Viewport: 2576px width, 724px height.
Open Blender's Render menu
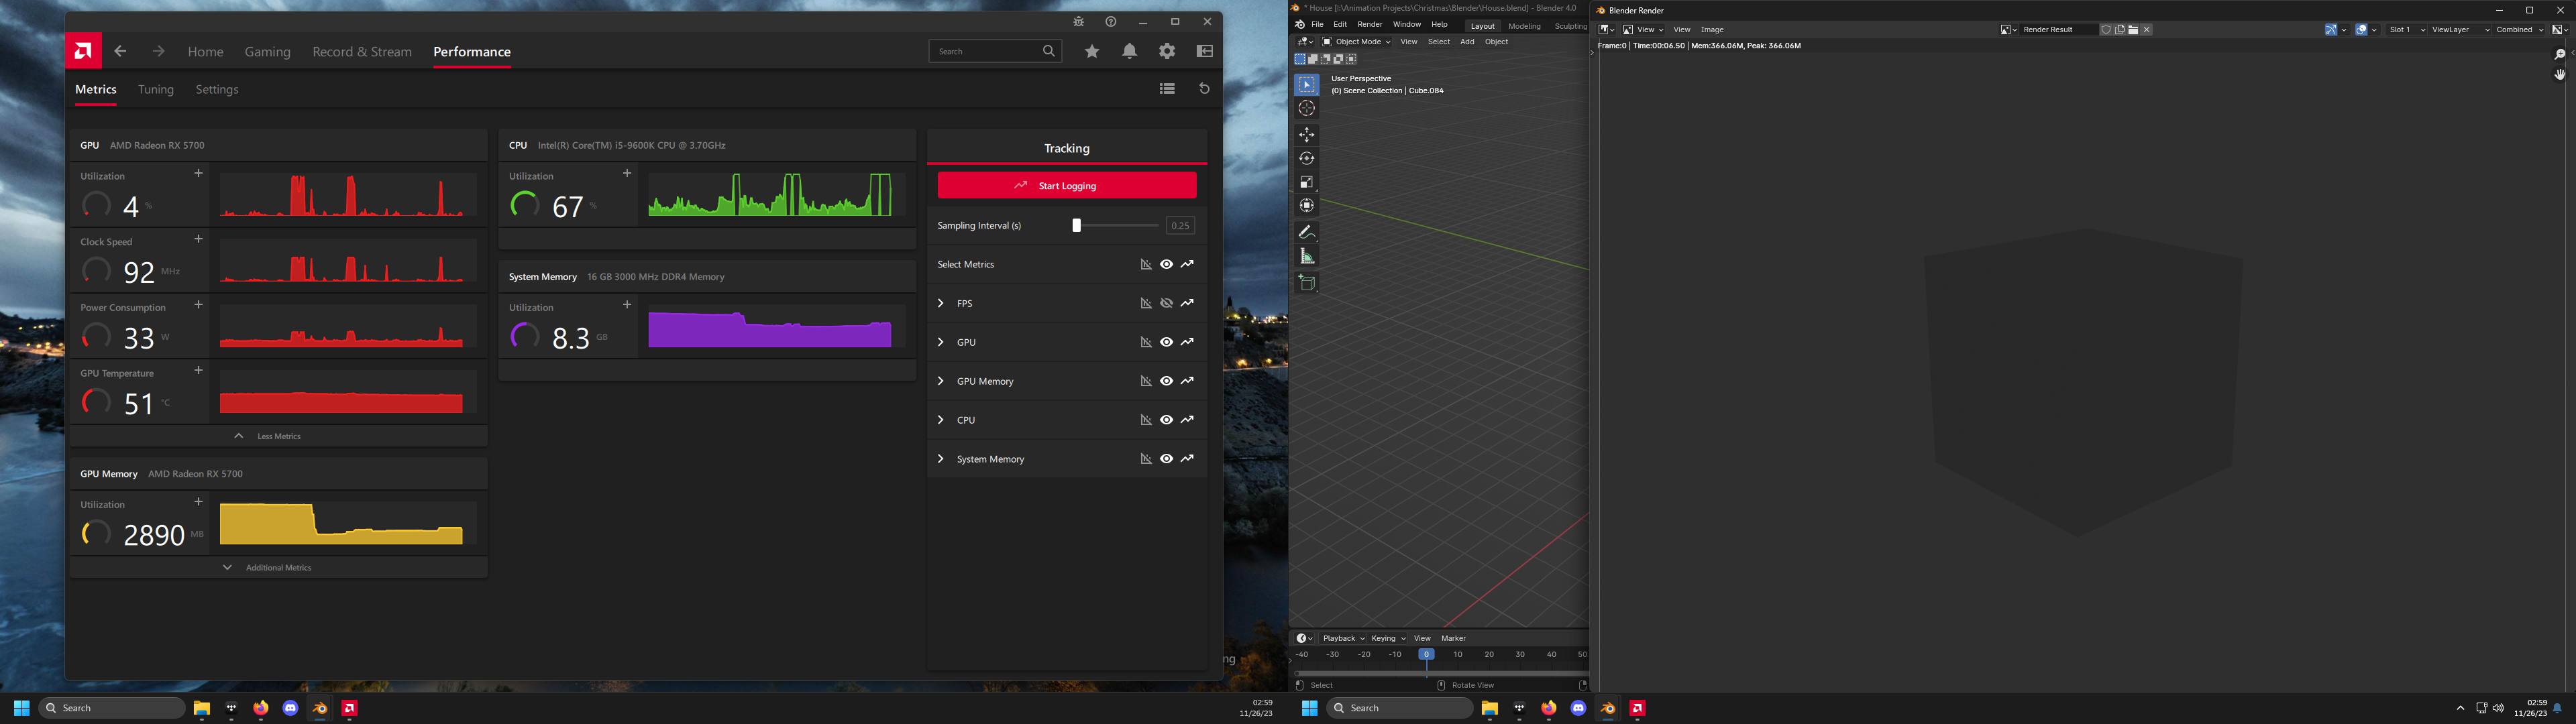click(x=1369, y=25)
